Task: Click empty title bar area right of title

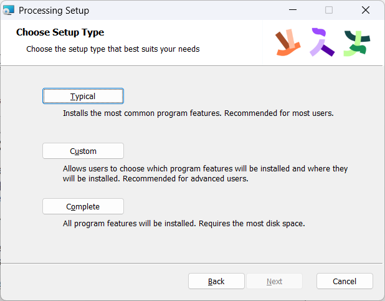Action: (x=187, y=10)
